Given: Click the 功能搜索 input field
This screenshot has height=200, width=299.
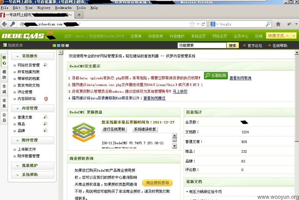Looking at the screenshot, I should [x=202, y=45].
